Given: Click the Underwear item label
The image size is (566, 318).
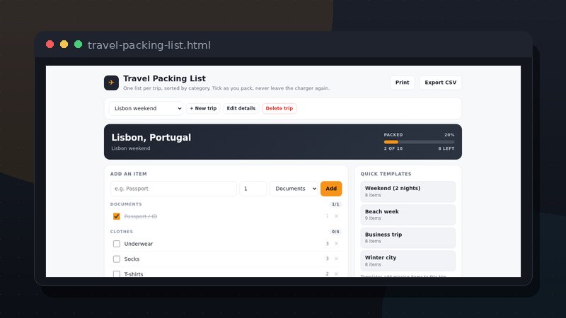Looking at the screenshot, I should tap(139, 244).
